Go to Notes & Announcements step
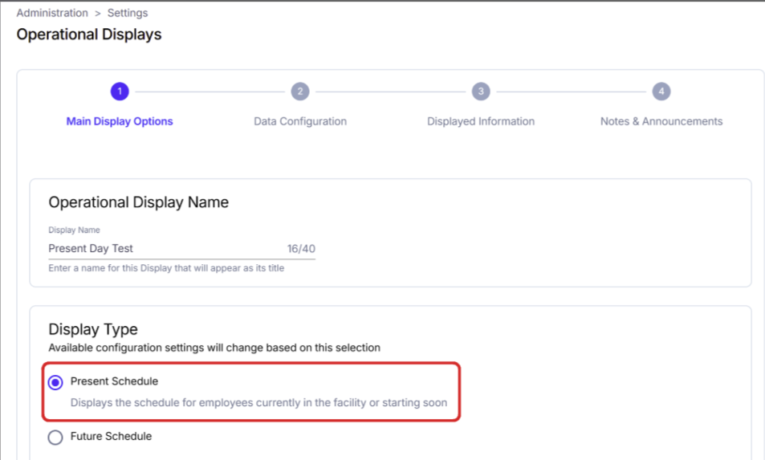Viewport: 765px width, 460px height. click(661, 121)
